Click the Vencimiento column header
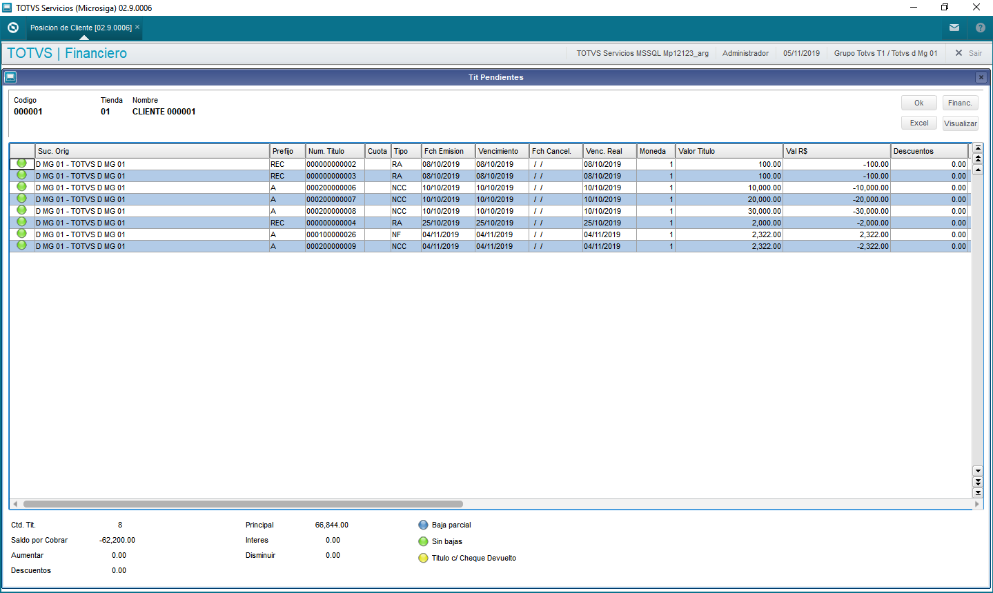The height and width of the screenshot is (593, 993). coord(502,151)
